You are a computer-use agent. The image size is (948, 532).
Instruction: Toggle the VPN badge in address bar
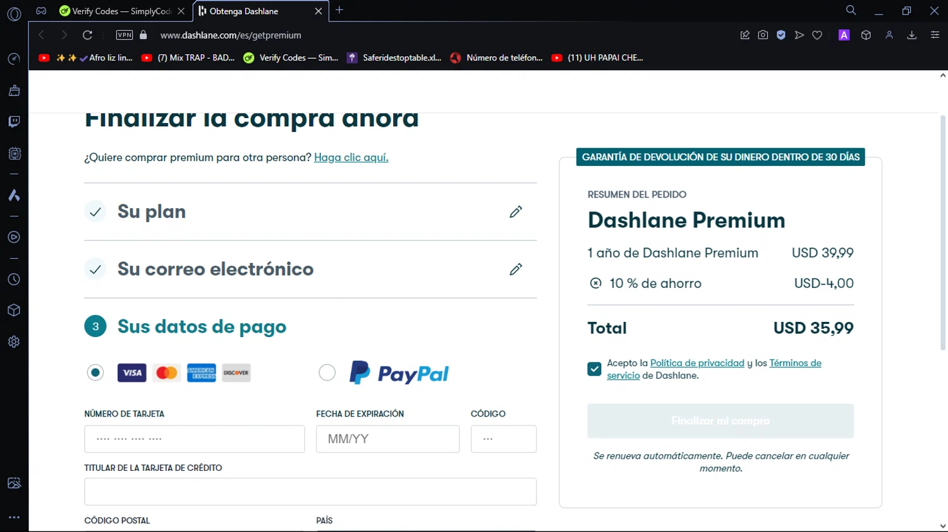pos(125,35)
